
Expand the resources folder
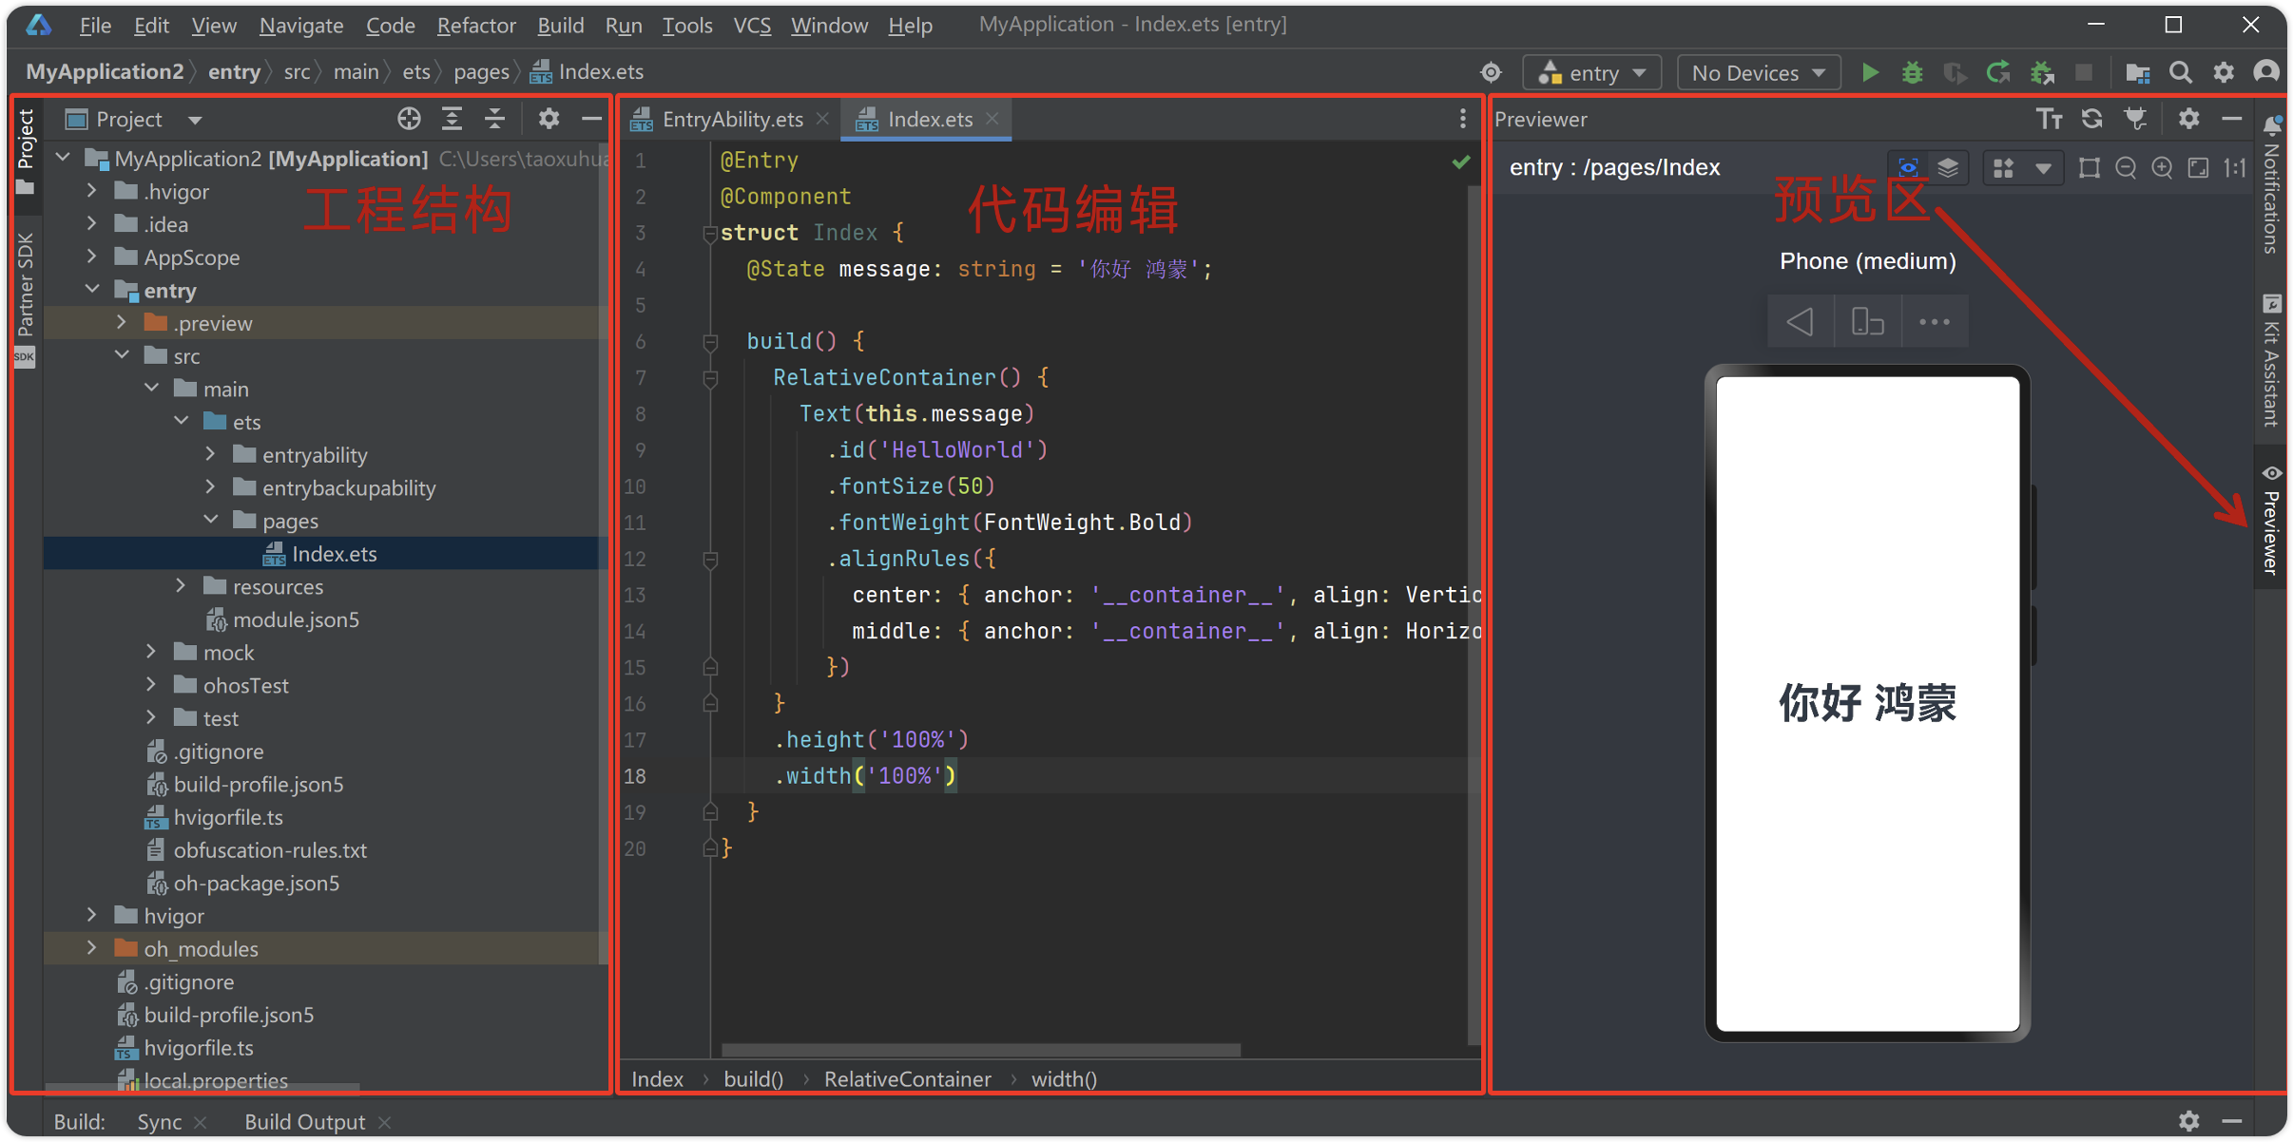pyautogui.click(x=181, y=586)
